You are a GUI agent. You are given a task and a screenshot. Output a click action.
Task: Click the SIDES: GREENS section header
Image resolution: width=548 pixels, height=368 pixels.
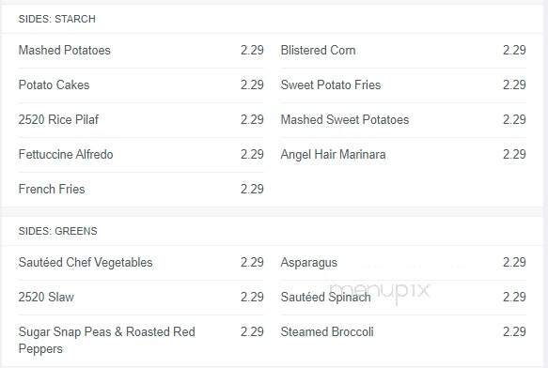pyautogui.click(x=58, y=231)
